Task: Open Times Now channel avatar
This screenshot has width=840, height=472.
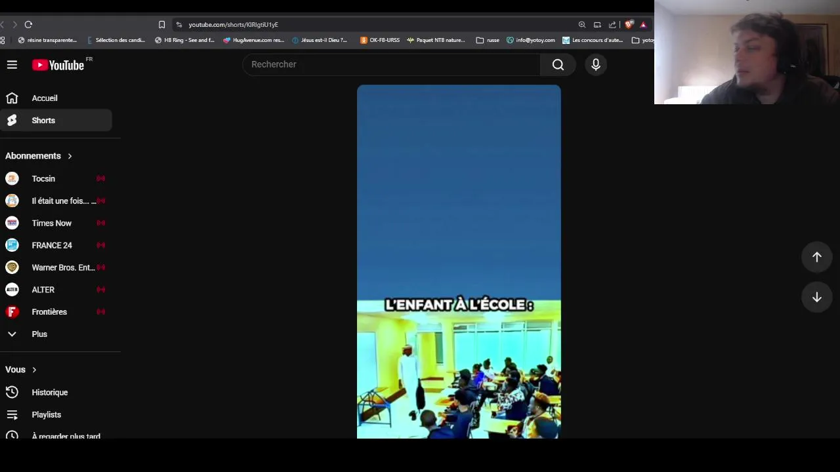Action: click(12, 223)
